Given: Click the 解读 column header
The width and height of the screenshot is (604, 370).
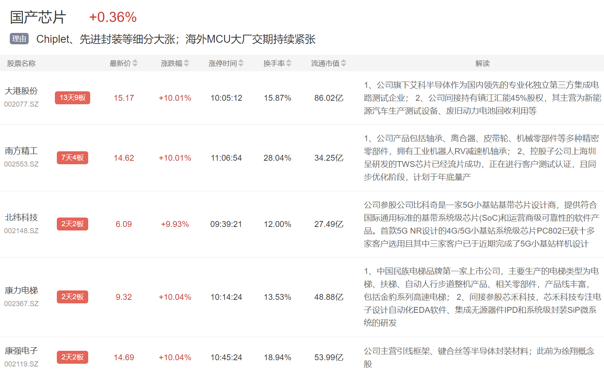Looking at the screenshot, I should point(482,63).
